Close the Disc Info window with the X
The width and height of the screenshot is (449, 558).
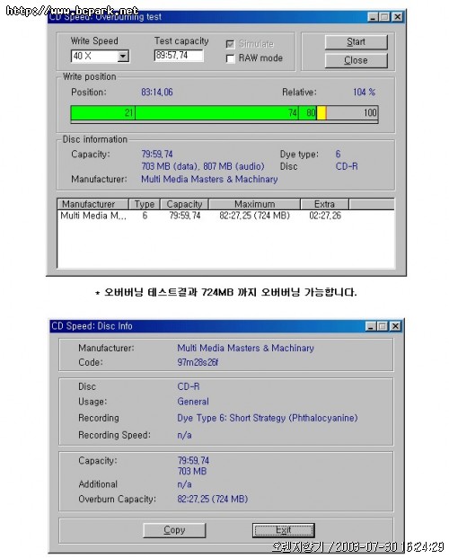pos(395,326)
